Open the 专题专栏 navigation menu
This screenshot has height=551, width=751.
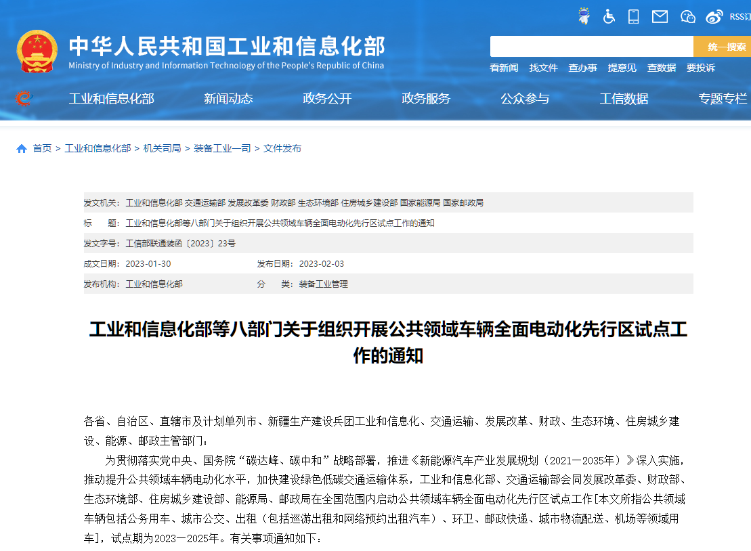click(723, 99)
